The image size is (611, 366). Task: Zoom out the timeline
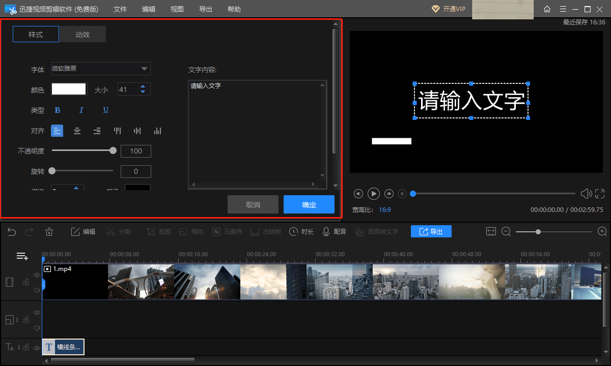pyautogui.click(x=506, y=231)
